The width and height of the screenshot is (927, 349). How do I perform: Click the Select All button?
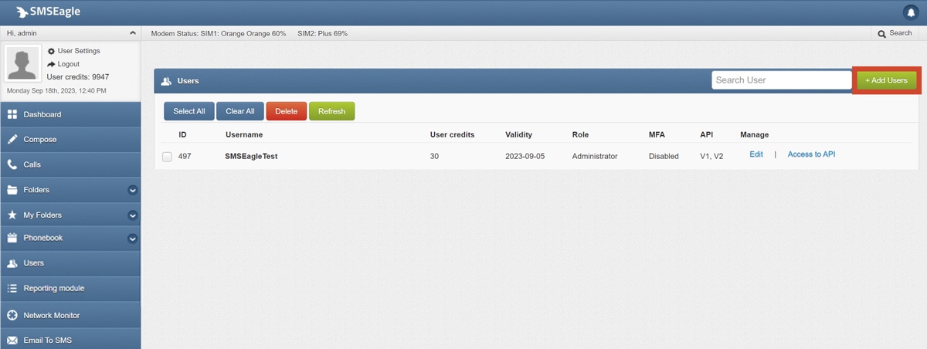coord(188,111)
